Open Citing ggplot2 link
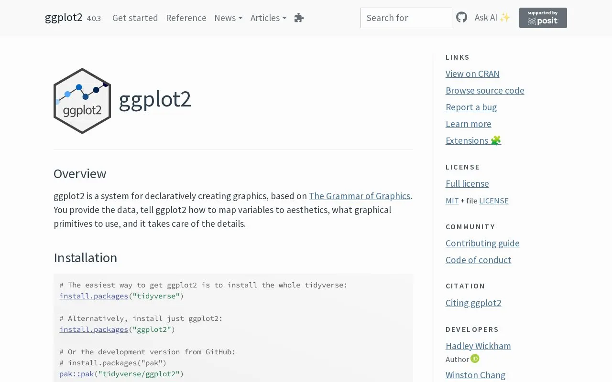The height and width of the screenshot is (382, 612). 473,303
